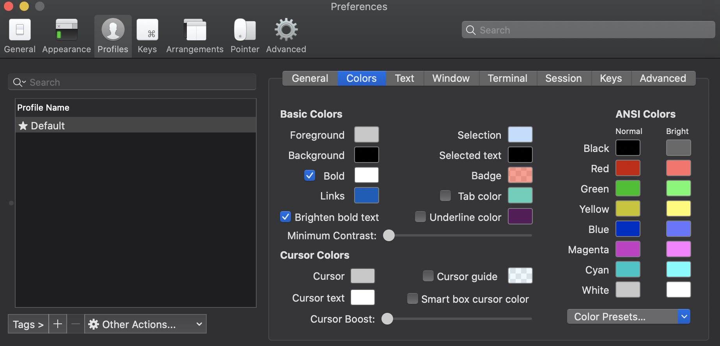This screenshot has height=346, width=720.
Task: Switch to the Window tab
Action: pyautogui.click(x=451, y=78)
